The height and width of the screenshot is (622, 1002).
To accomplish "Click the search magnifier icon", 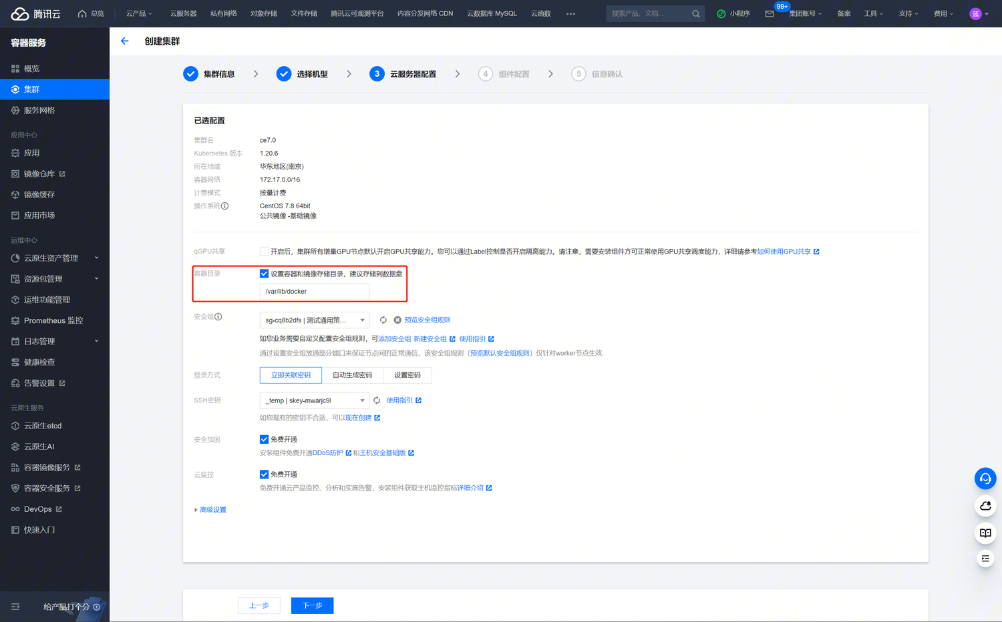I will 695,13.
